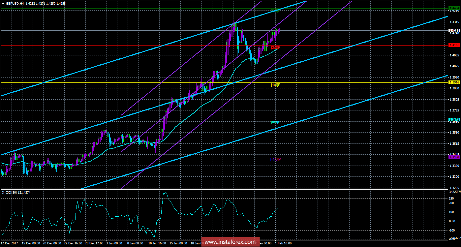Screen dimensions: 461x247
Task: Click the current price tag 1.4258
Action: [454, 30]
